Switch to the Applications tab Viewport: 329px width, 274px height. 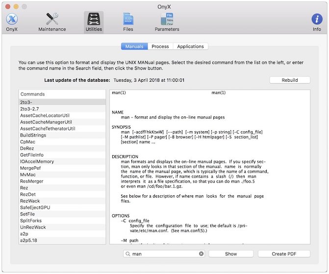[190, 46]
